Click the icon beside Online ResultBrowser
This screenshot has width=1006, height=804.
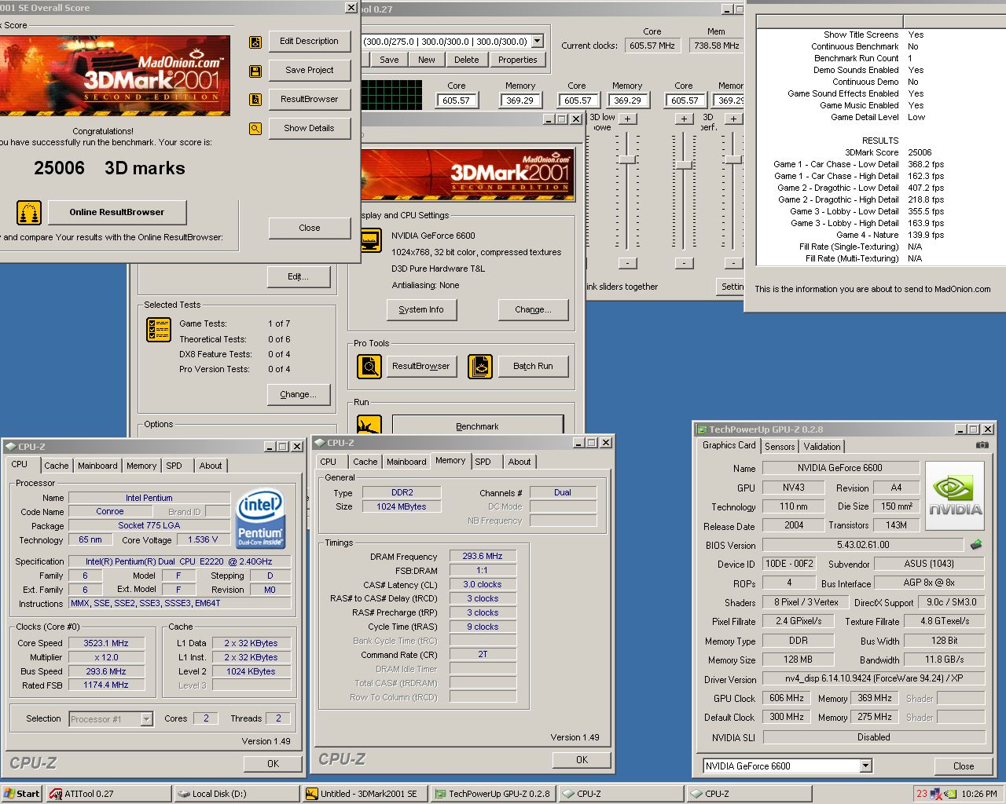29,213
